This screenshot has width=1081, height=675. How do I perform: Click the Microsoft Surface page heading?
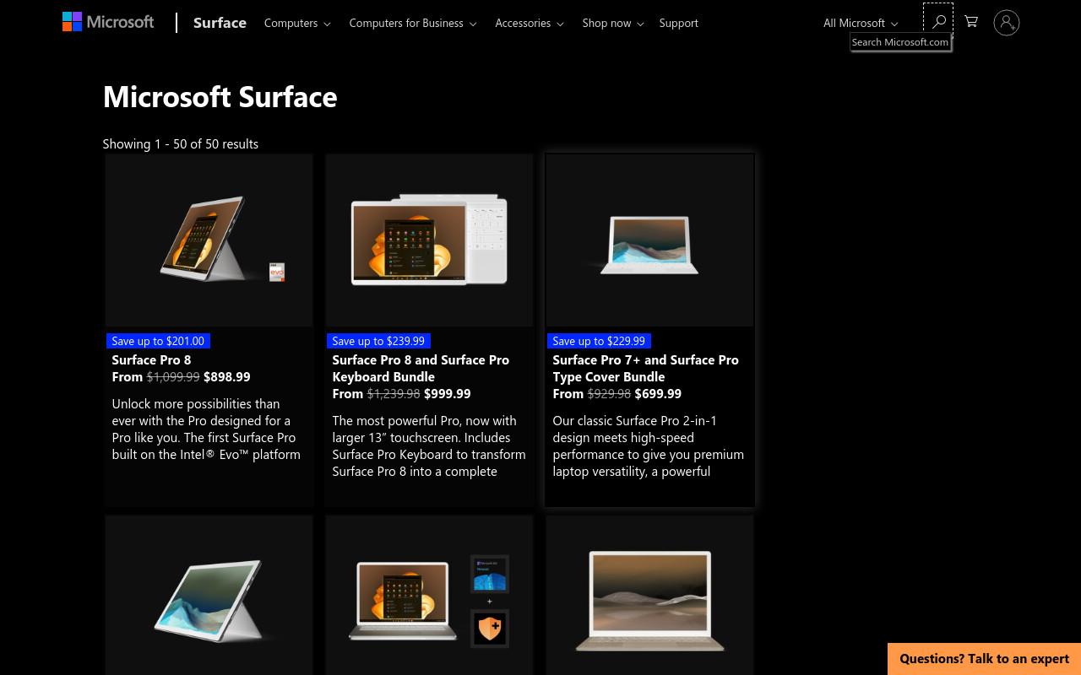(220, 96)
